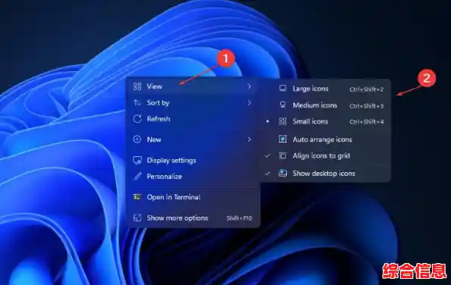Viewport: 451px width, 285px height.
Task: Click the View grid icon in the menu
Action: tap(137, 86)
